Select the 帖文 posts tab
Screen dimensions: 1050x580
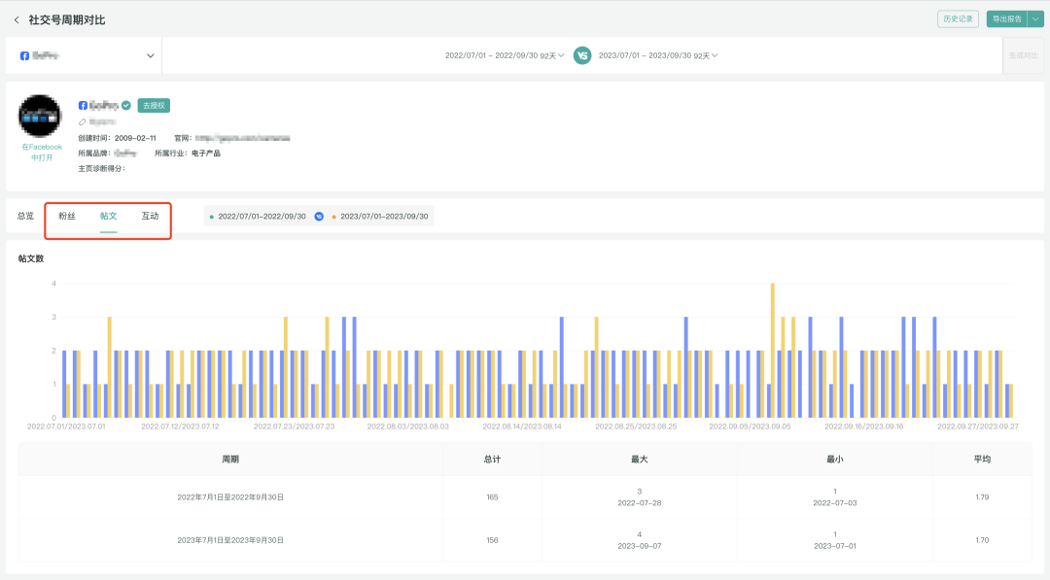[109, 216]
